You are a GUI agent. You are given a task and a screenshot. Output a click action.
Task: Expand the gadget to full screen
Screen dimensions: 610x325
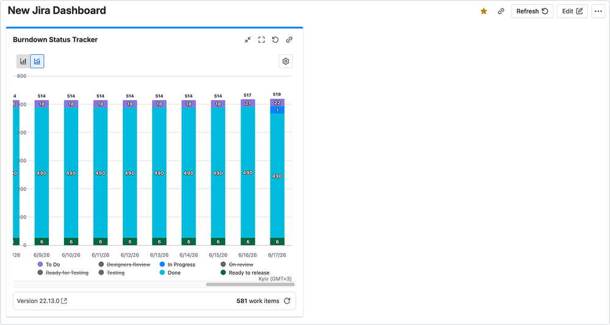click(x=261, y=40)
